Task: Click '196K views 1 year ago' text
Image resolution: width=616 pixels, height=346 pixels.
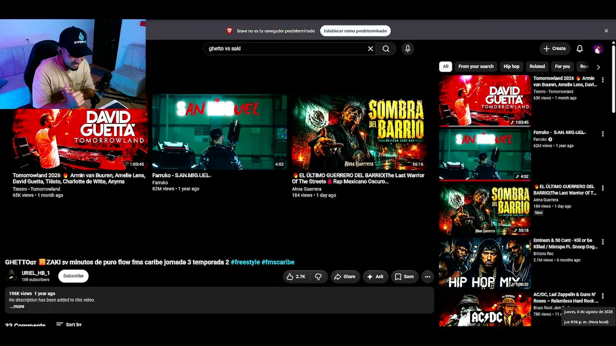Action: (32, 293)
